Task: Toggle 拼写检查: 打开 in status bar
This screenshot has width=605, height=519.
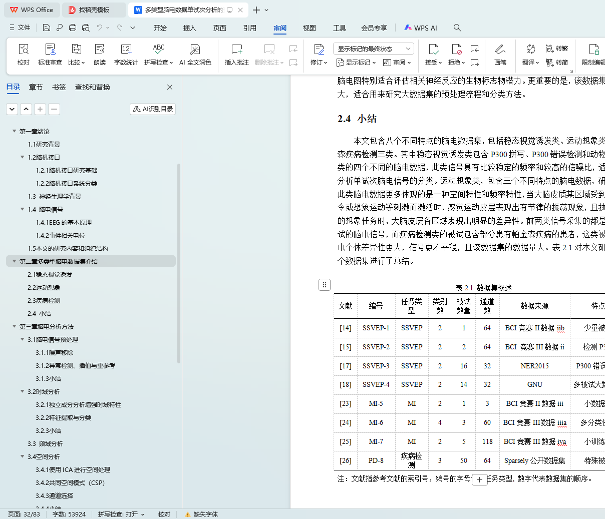Action: (x=121, y=514)
